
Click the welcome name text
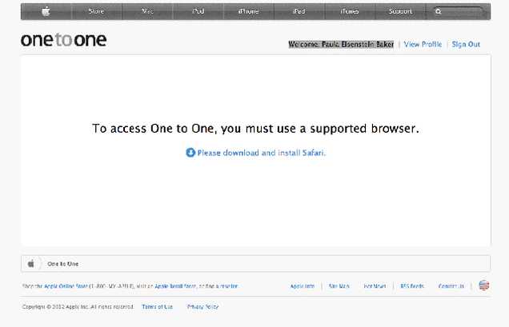click(341, 45)
